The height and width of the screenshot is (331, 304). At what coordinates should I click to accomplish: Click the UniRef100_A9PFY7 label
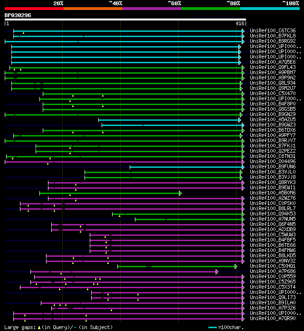click(x=273, y=136)
